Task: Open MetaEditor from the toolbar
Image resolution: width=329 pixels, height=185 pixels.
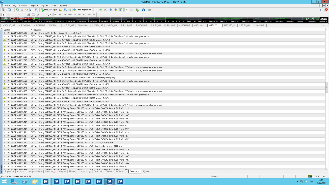Action: point(60,10)
